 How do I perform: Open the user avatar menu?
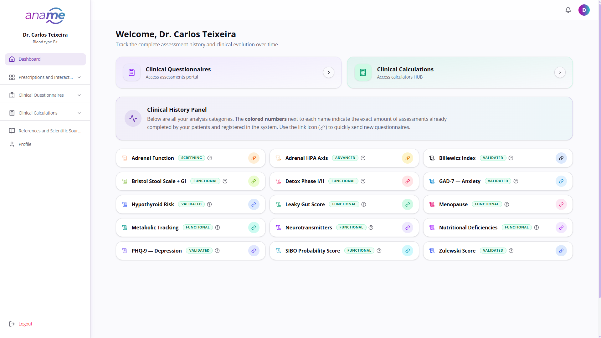(584, 10)
